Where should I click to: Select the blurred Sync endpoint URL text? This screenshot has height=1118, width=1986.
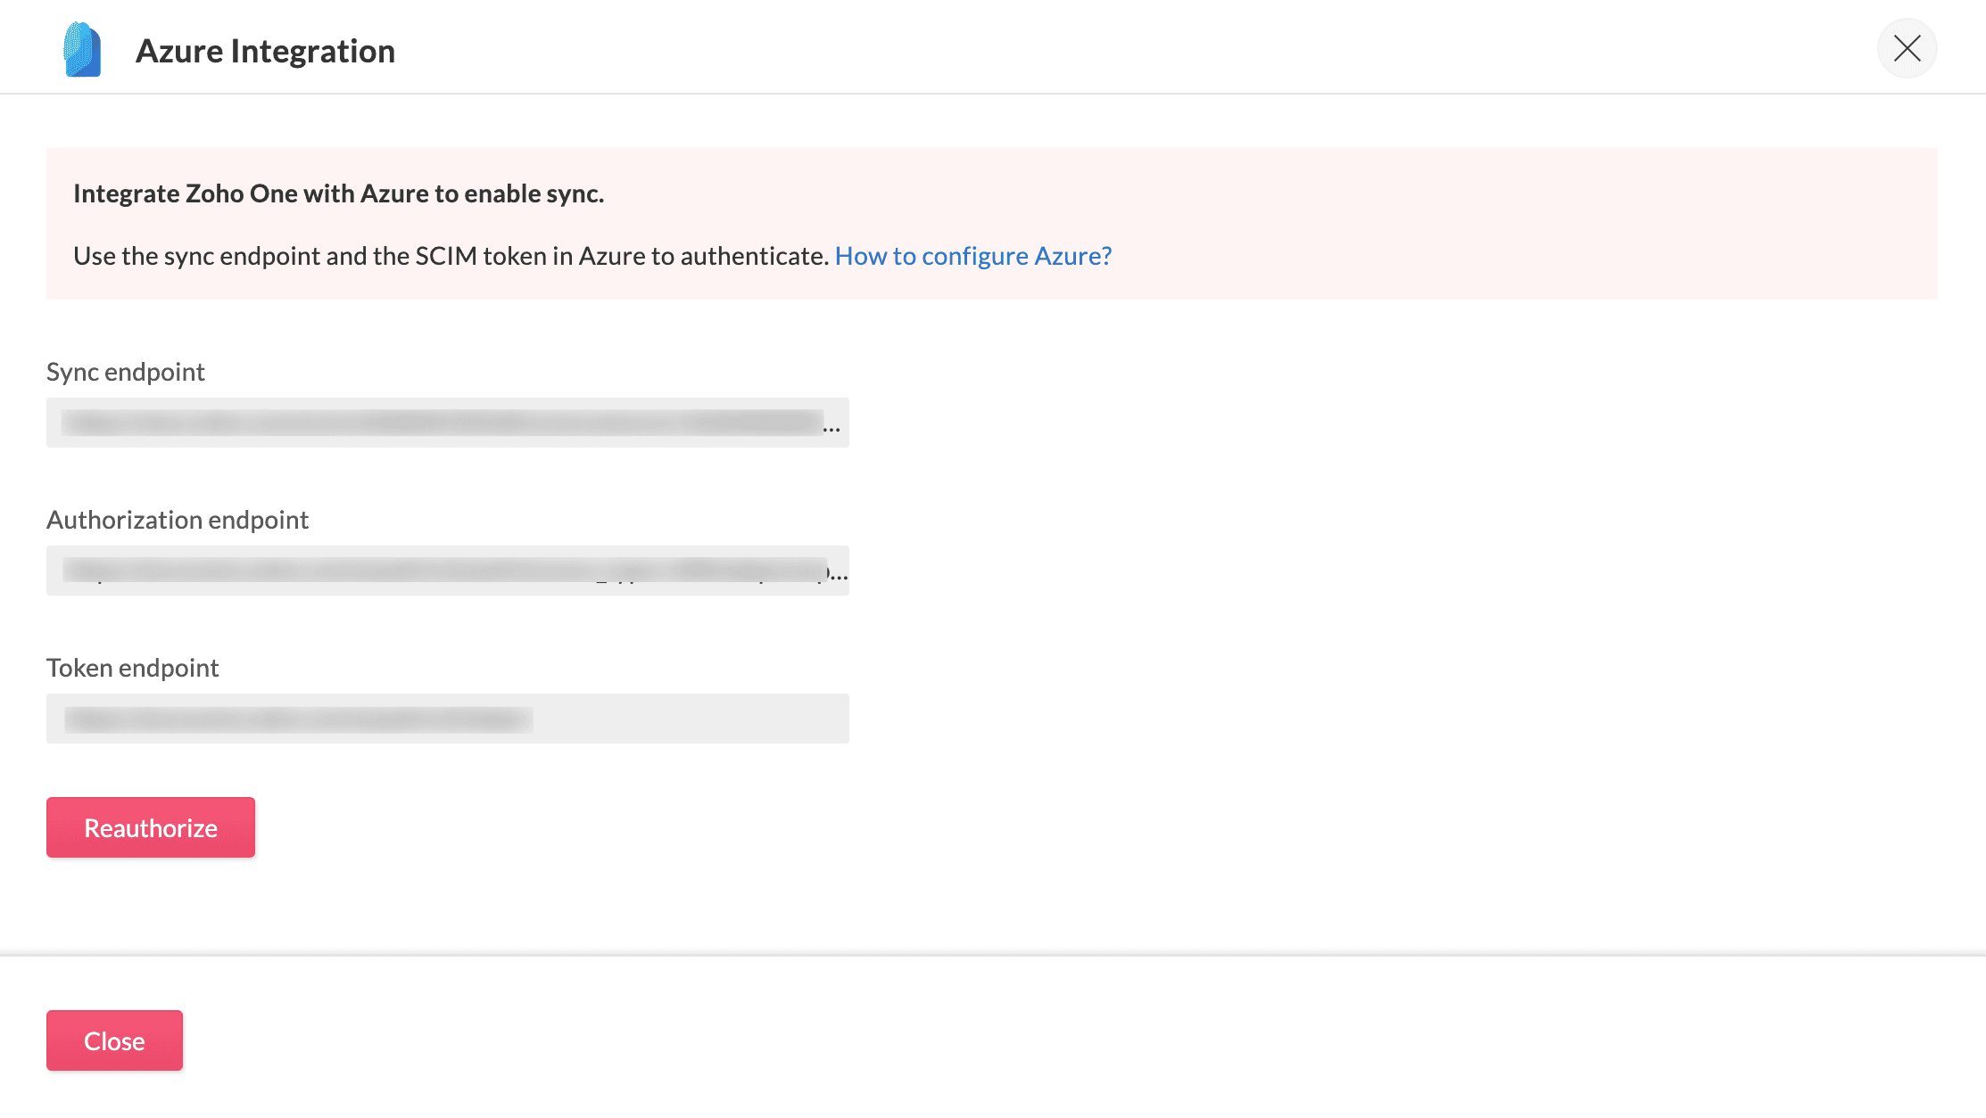pos(442,423)
